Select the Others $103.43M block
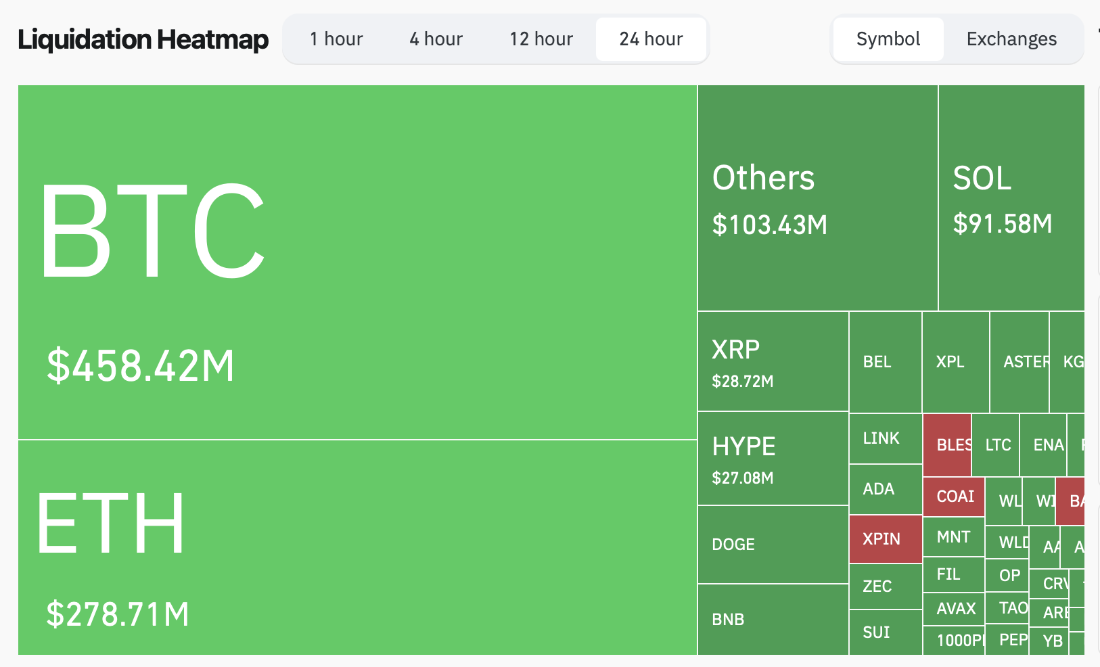 tap(817, 198)
